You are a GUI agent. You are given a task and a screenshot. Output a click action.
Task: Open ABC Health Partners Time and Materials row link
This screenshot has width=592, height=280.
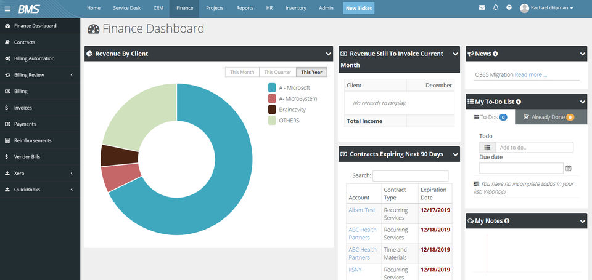coord(363,254)
